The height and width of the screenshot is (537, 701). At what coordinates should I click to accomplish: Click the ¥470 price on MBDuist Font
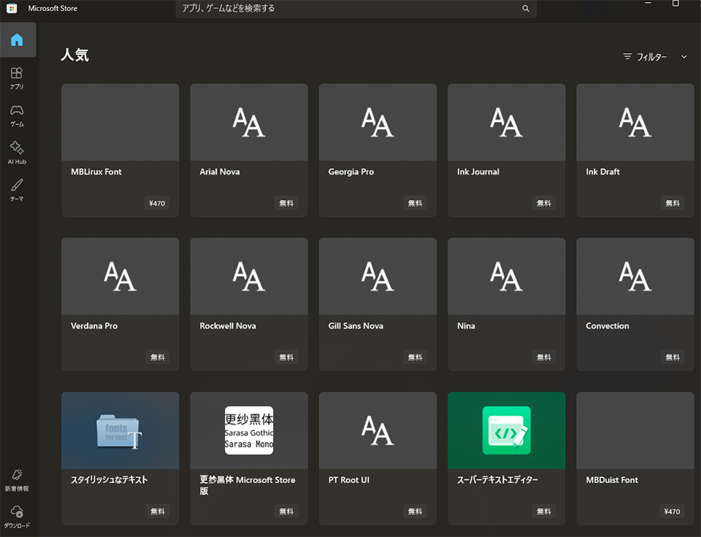coord(672,511)
